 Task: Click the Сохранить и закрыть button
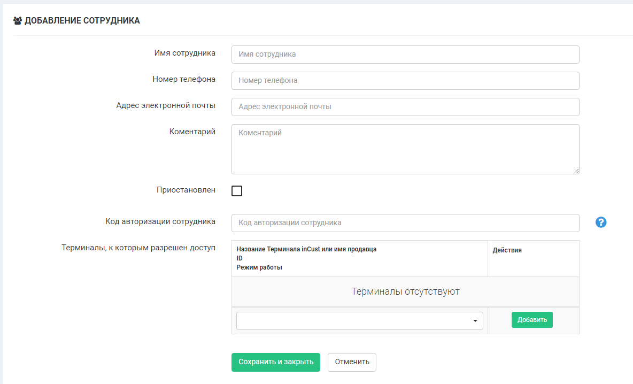[x=275, y=362]
